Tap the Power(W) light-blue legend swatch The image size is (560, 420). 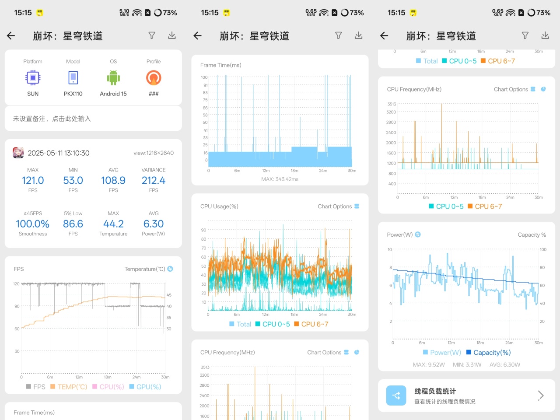[425, 353]
